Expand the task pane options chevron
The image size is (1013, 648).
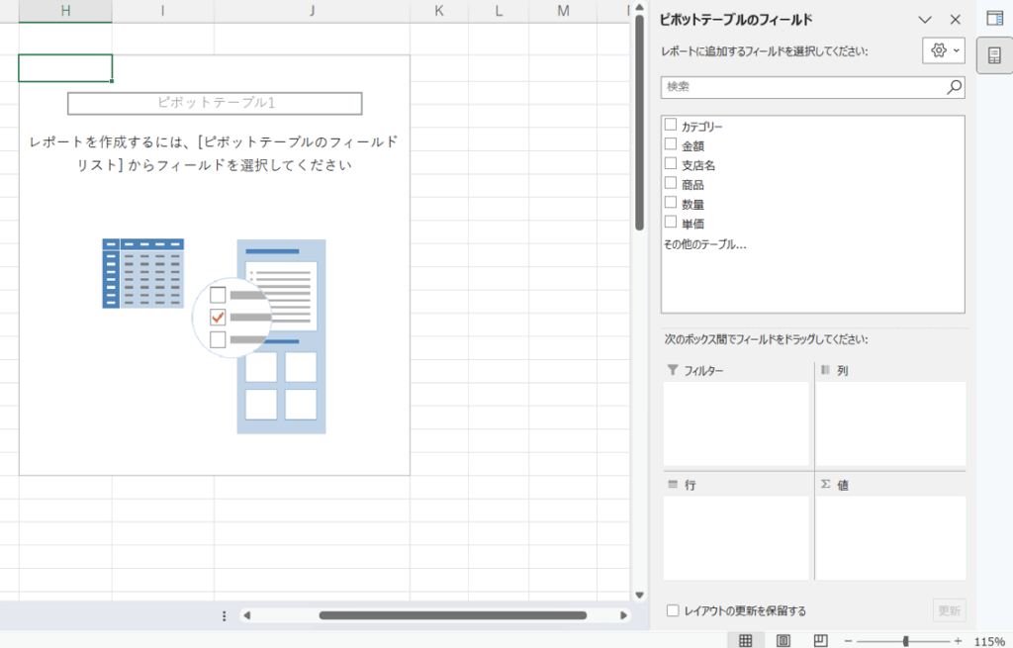click(925, 20)
